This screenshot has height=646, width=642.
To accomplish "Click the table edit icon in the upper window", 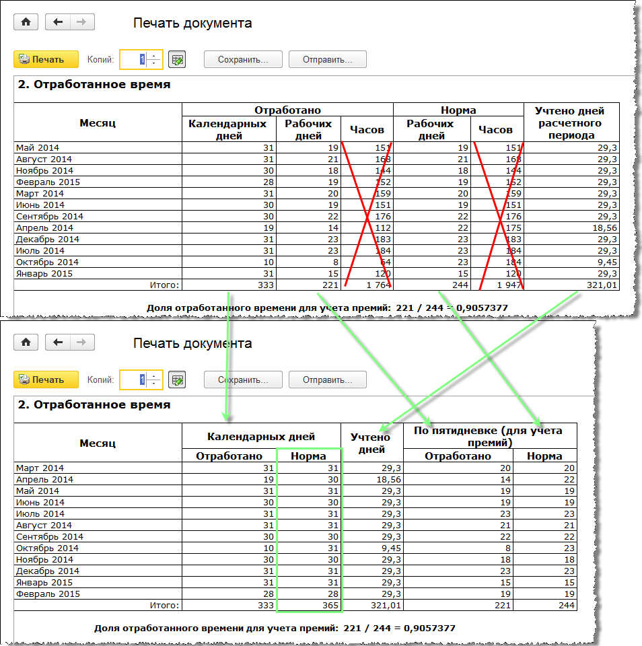I will click(x=177, y=59).
